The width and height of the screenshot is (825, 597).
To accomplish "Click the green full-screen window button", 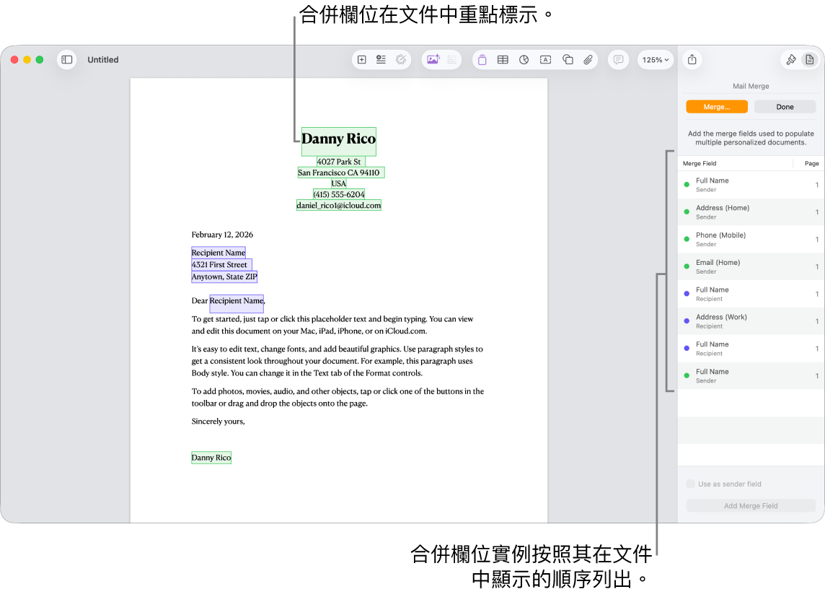I will [40, 60].
